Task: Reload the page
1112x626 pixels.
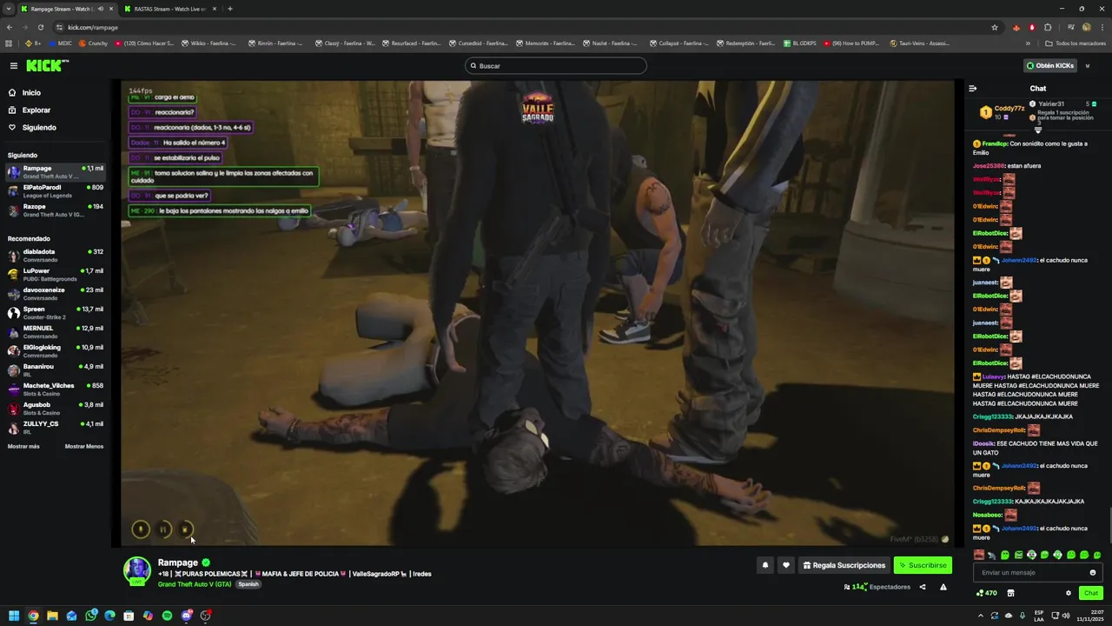Action: point(40,27)
